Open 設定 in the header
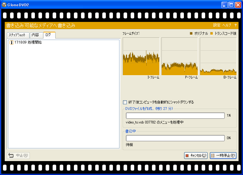243x175 pixels. (217, 25)
